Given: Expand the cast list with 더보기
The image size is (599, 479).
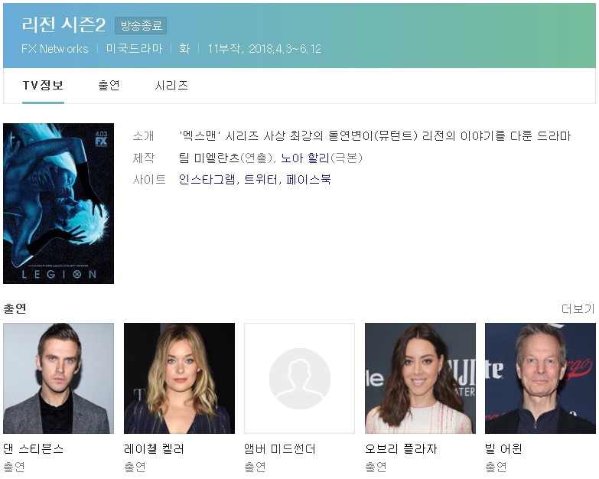Looking at the screenshot, I should pyautogui.click(x=578, y=308).
